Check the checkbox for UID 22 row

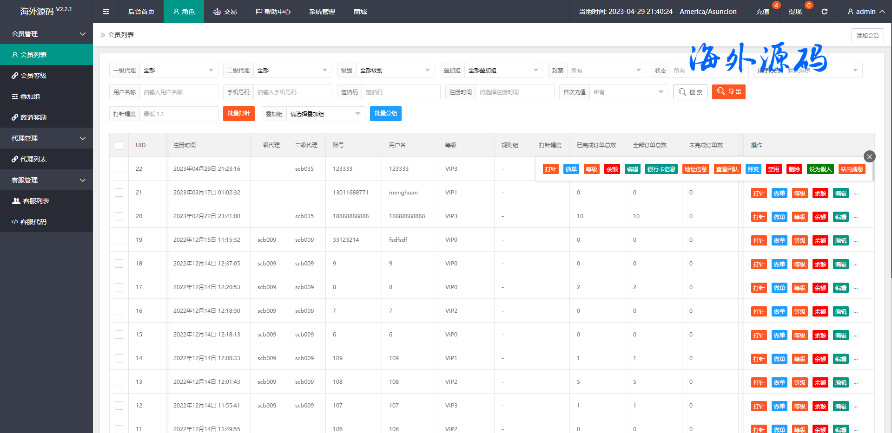(x=119, y=169)
